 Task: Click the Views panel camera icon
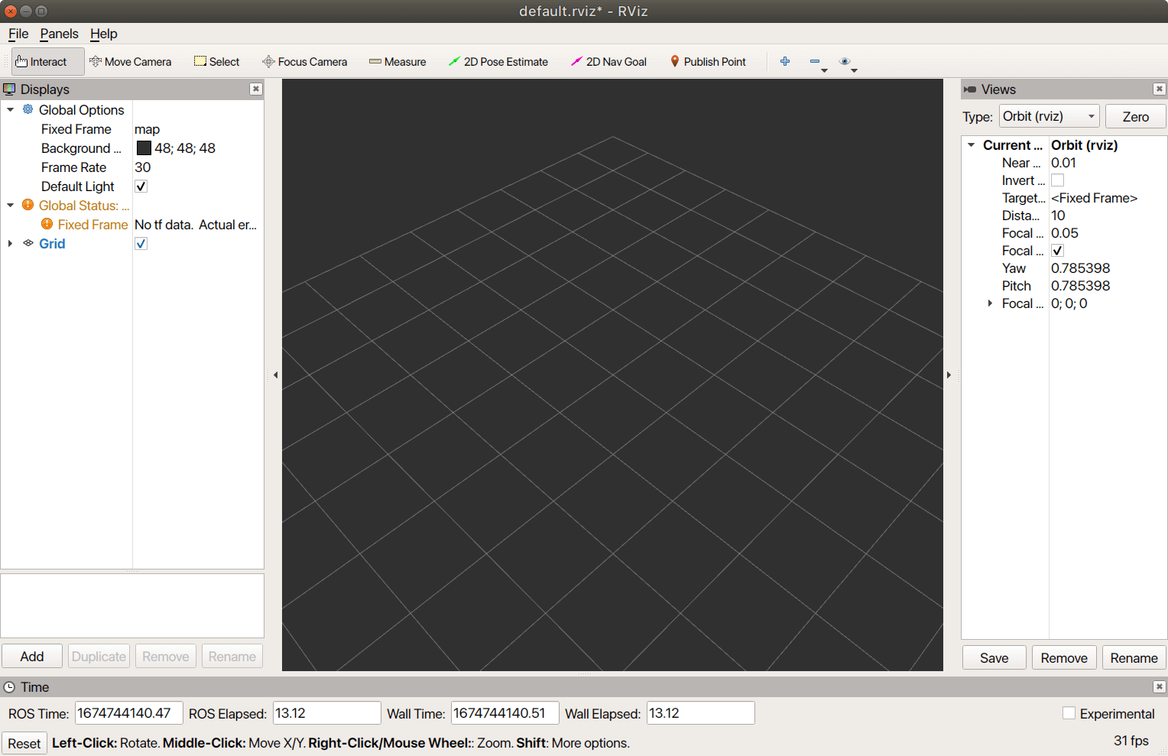970,89
